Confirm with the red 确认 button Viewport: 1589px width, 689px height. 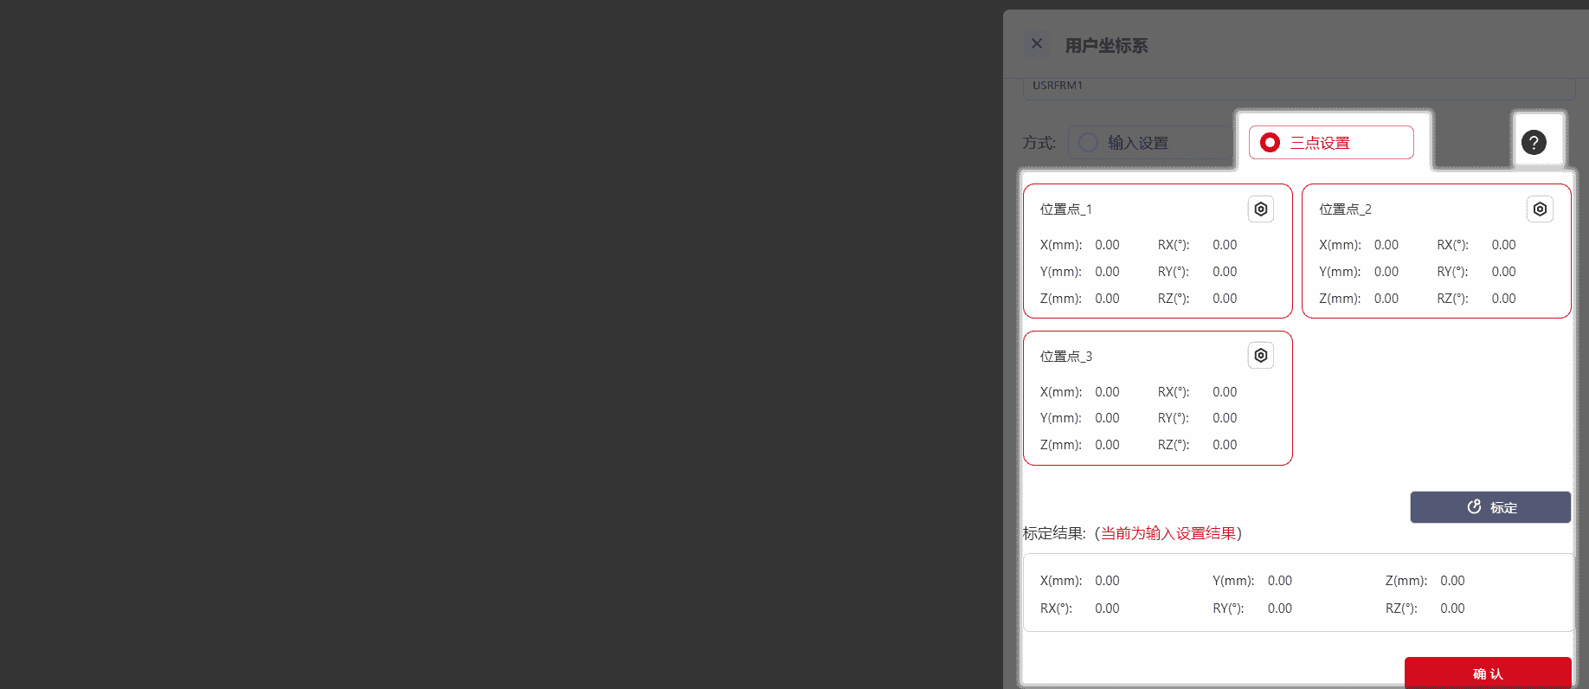click(1487, 673)
